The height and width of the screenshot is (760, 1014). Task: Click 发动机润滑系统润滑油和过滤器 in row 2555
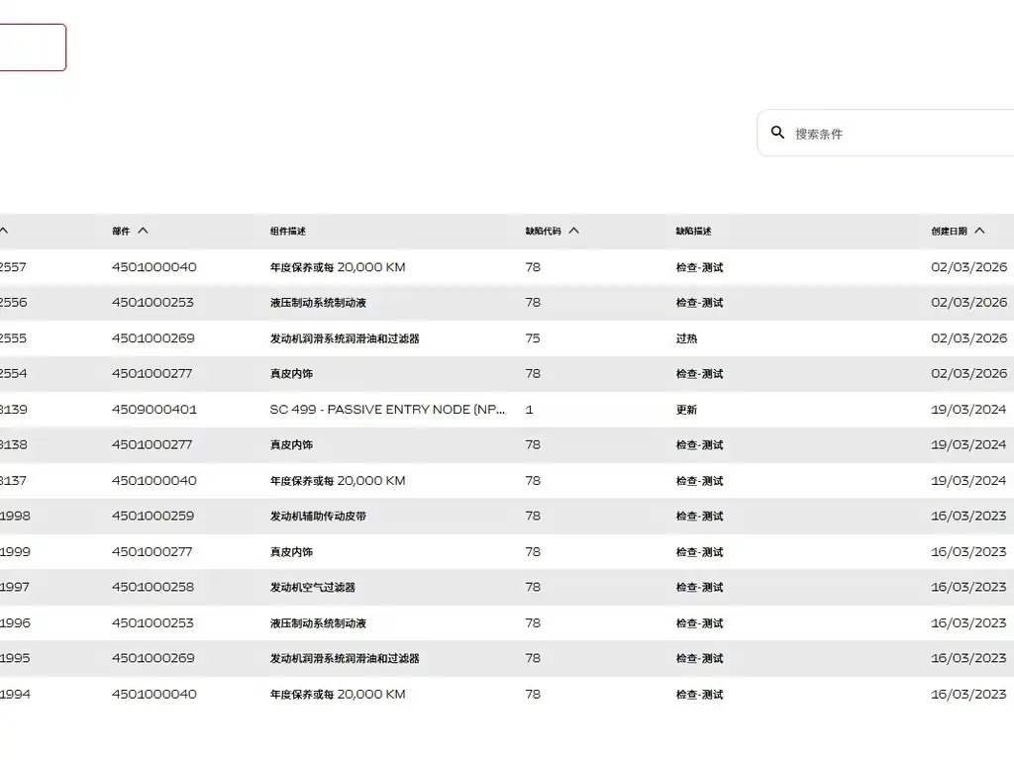pos(345,338)
